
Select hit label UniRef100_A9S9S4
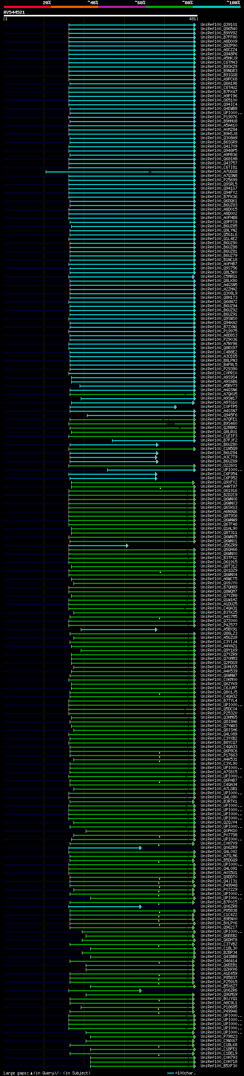(218, 377)
